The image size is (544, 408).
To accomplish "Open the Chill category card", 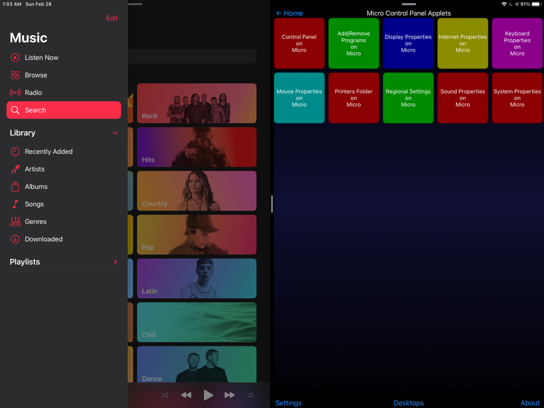I will (197, 322).
